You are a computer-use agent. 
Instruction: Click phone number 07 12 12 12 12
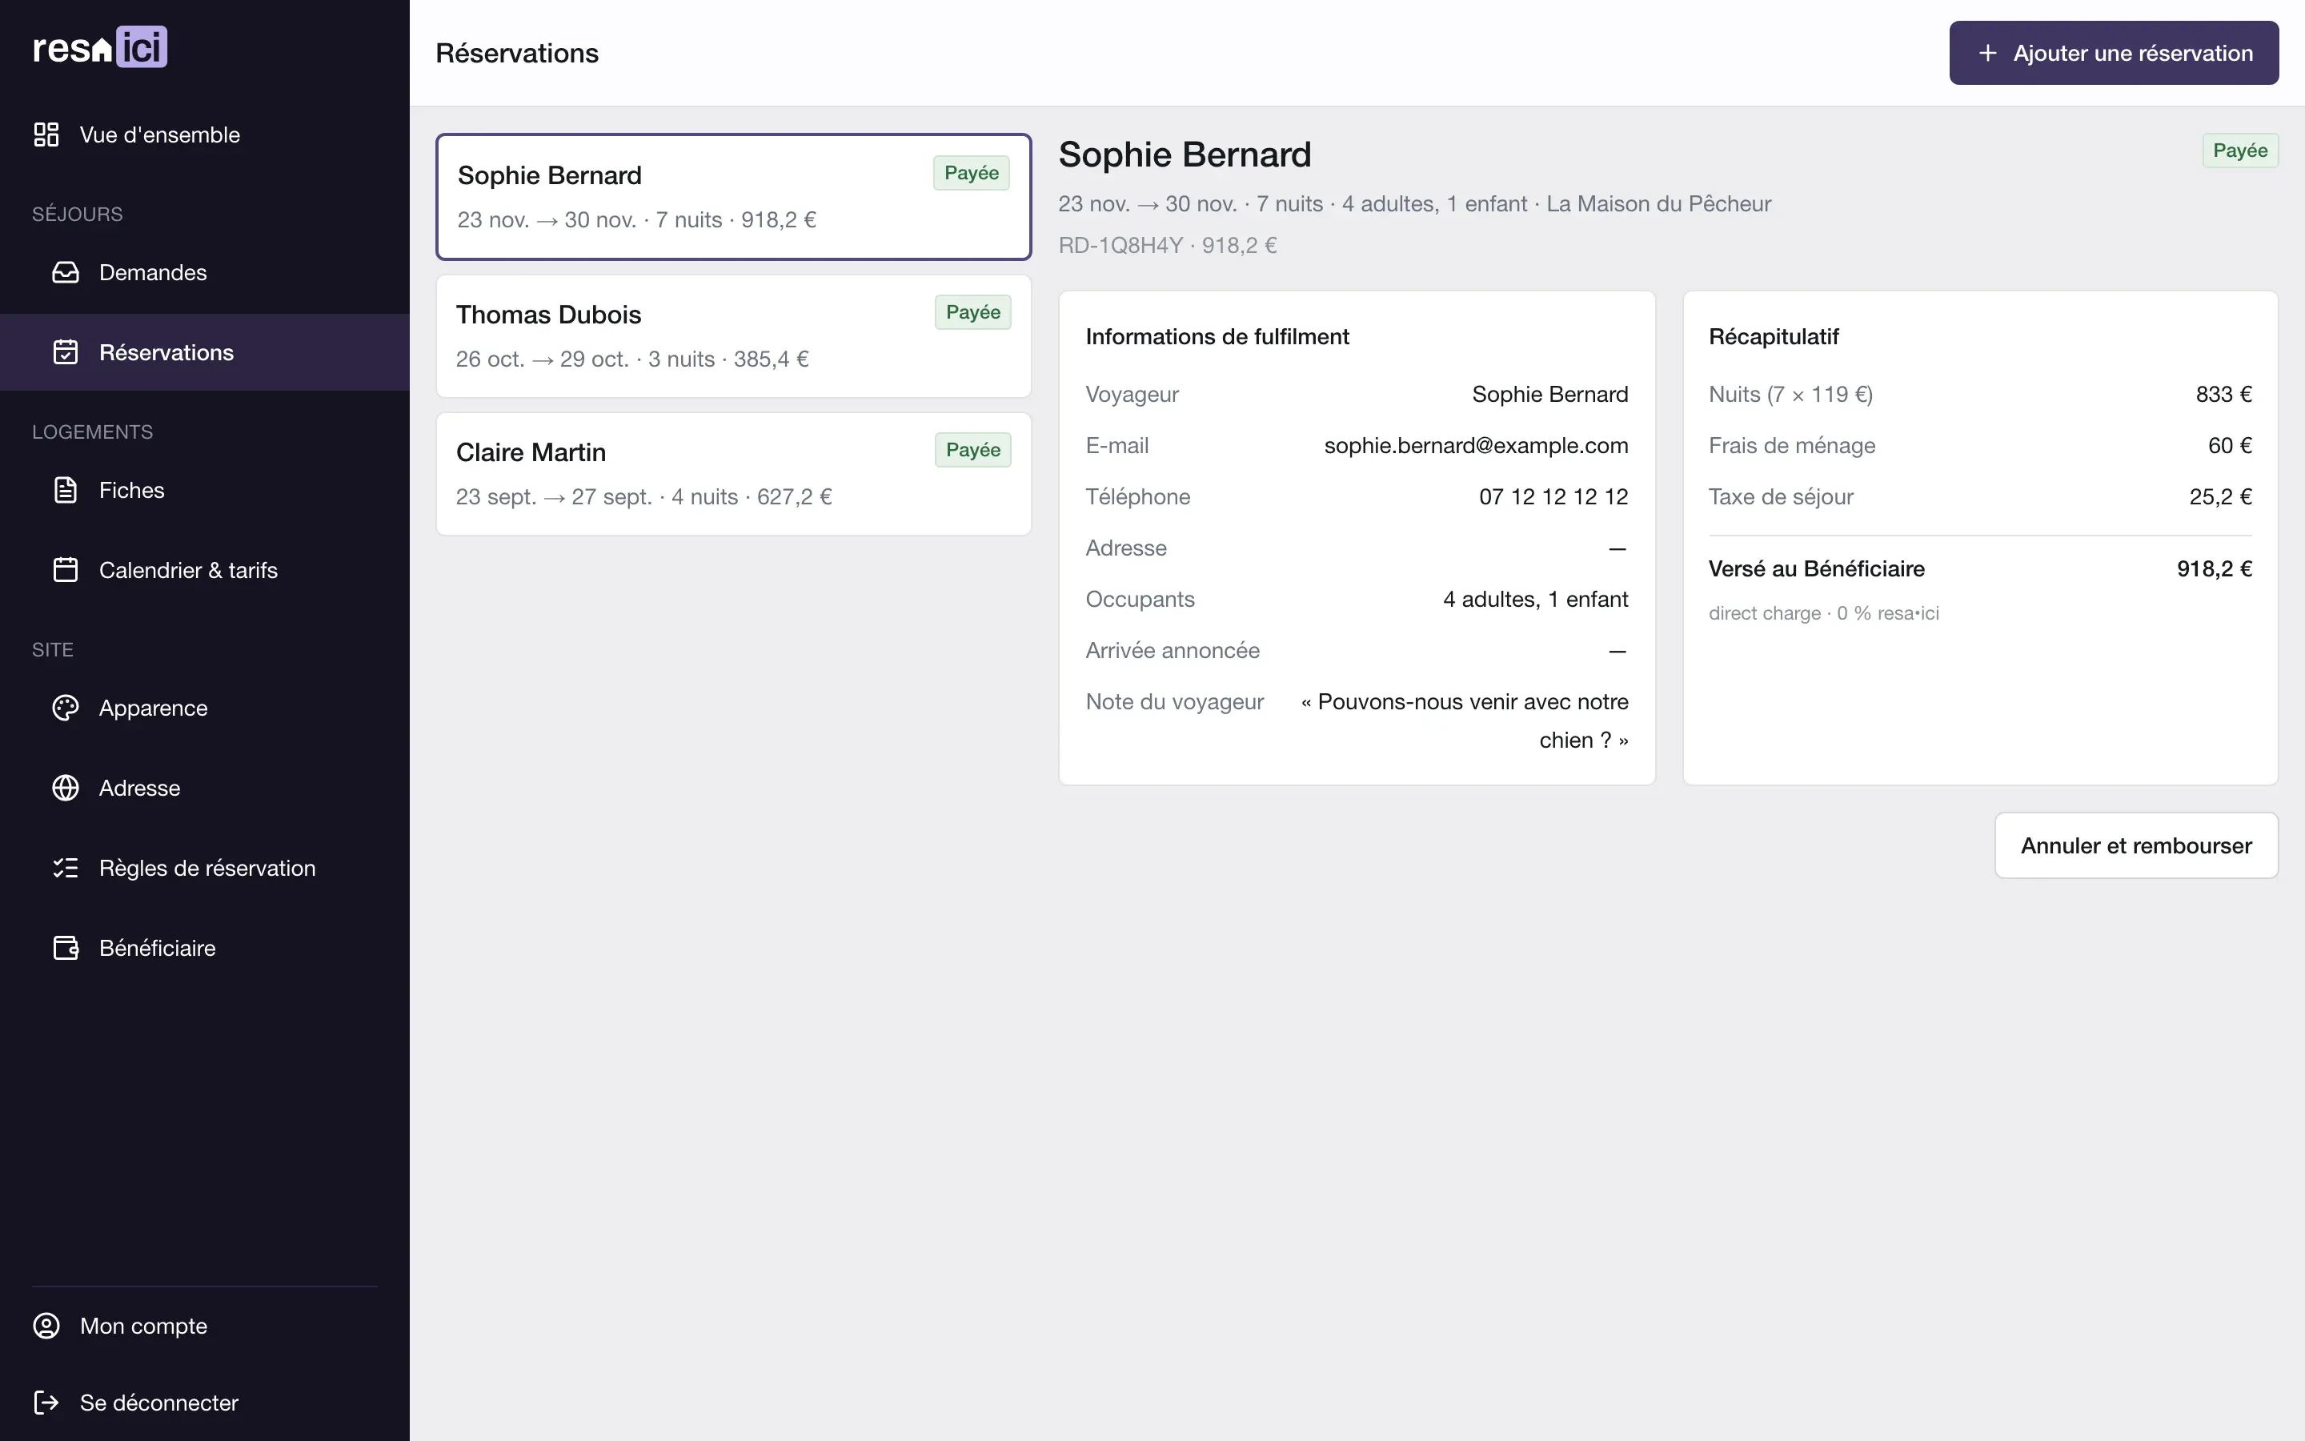tap(1553, 496)
